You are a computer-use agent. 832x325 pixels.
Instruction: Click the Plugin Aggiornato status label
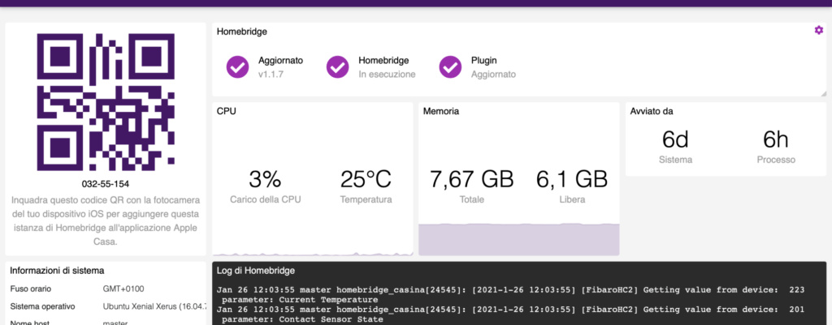click(493, 75)
